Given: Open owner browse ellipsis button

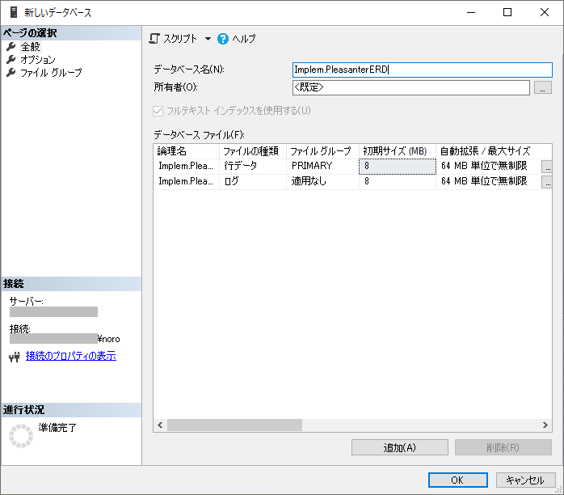Looking at the screenshot, I should (x=543, y=87).
